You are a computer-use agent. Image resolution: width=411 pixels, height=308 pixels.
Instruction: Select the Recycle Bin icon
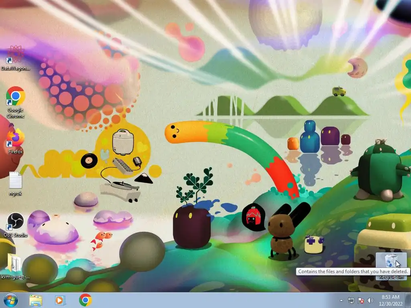[x=391, y=261]
